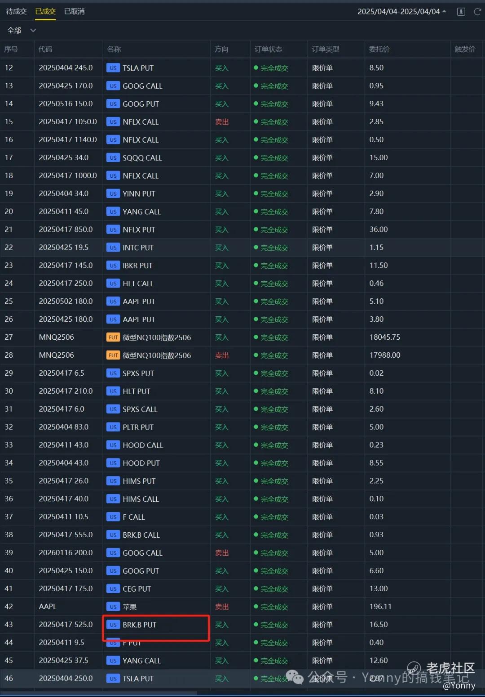Click the AAPL code in row 42
The width and height of the screenshot is (485, 697).
tap(48, 607)
